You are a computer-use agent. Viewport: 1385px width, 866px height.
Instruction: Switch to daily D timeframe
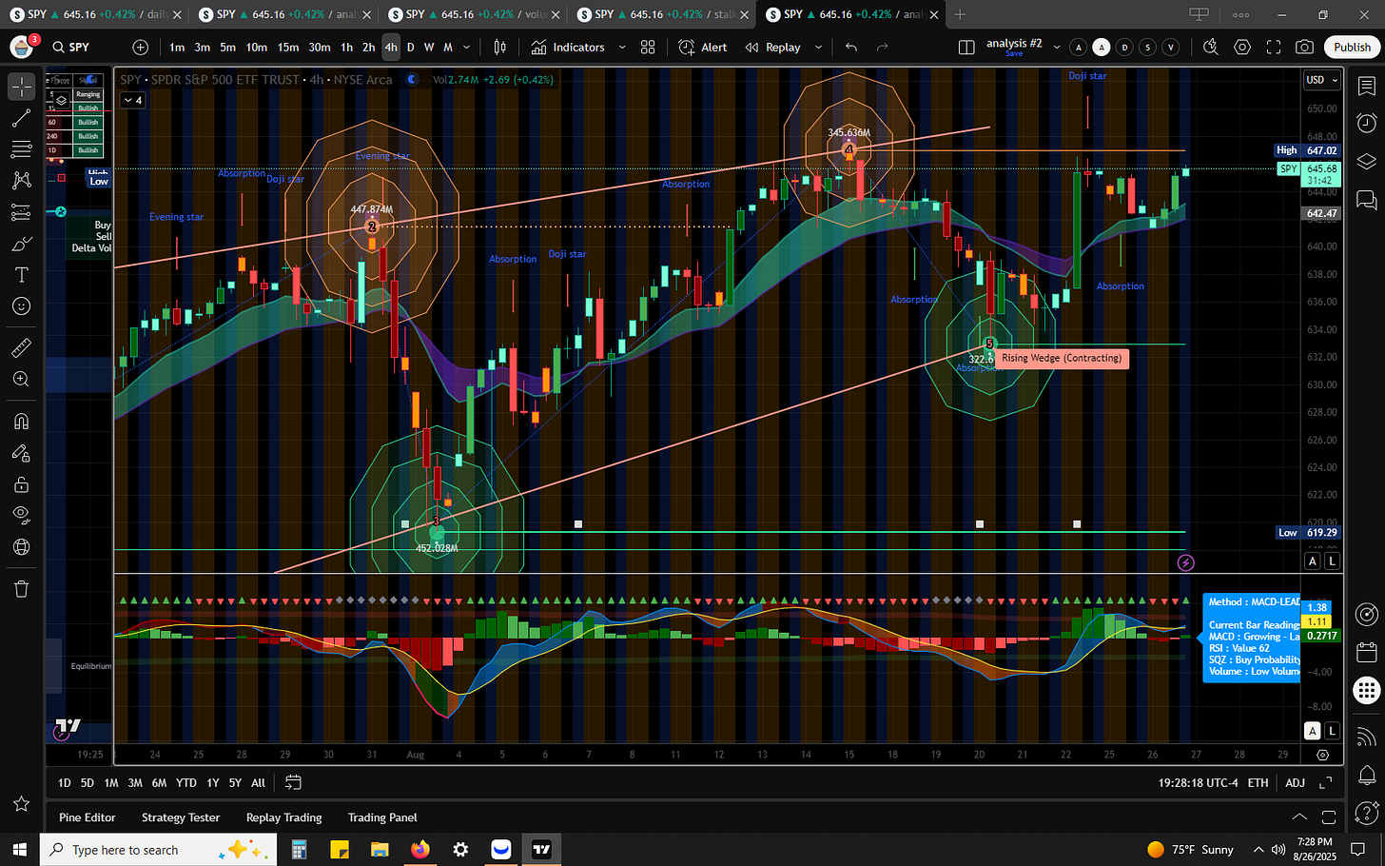pyautogui.click(x=410, y=48)
